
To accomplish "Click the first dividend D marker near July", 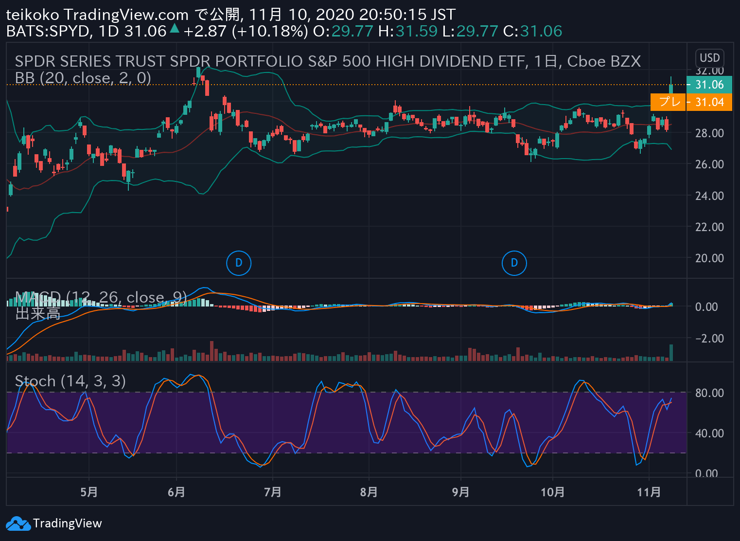I will point(239,263).
